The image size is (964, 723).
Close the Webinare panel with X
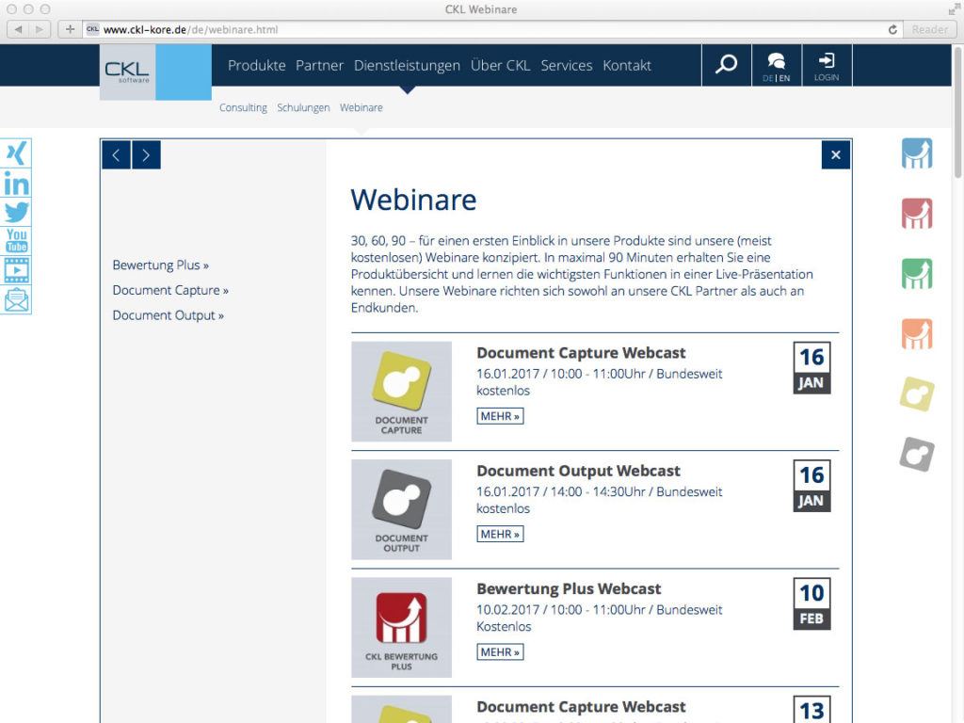835,155
